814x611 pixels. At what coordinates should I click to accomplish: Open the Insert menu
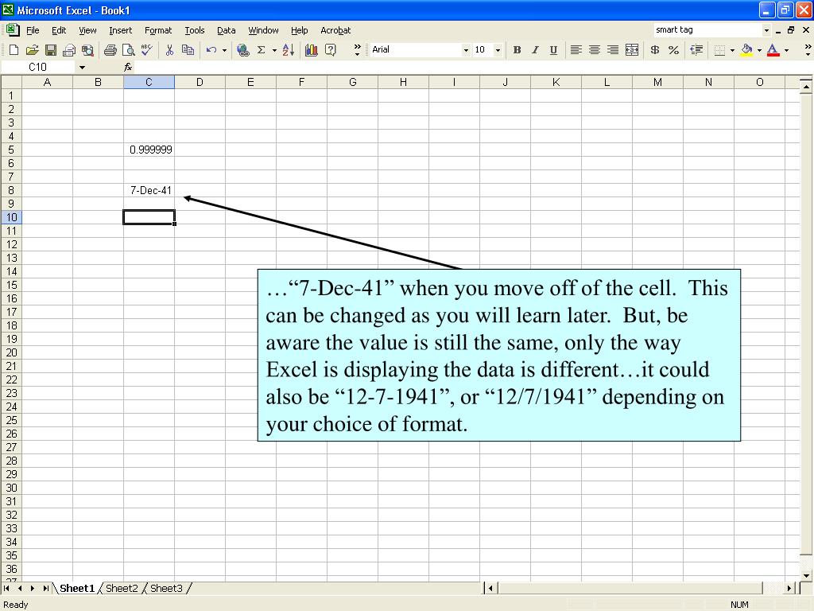coord(121,30)
